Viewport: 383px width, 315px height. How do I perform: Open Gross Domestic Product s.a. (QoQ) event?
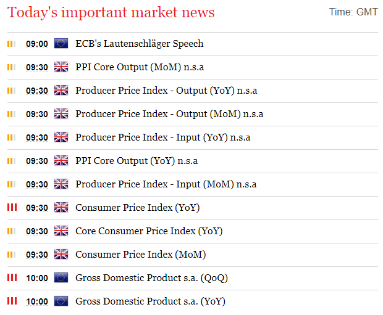pyautogui.click(x=151, y=277)
